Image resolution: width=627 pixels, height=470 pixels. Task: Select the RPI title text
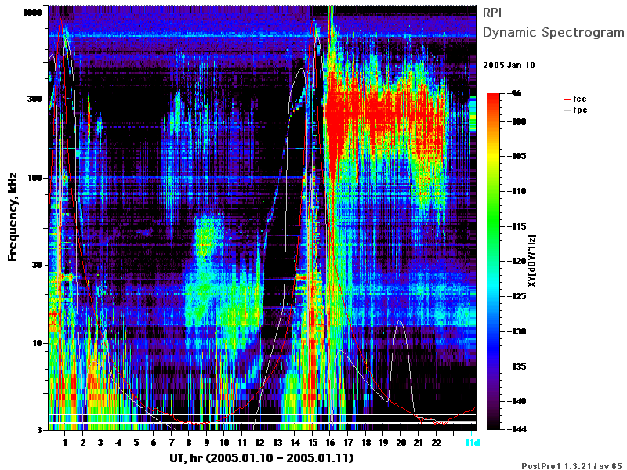pos(492,13)
